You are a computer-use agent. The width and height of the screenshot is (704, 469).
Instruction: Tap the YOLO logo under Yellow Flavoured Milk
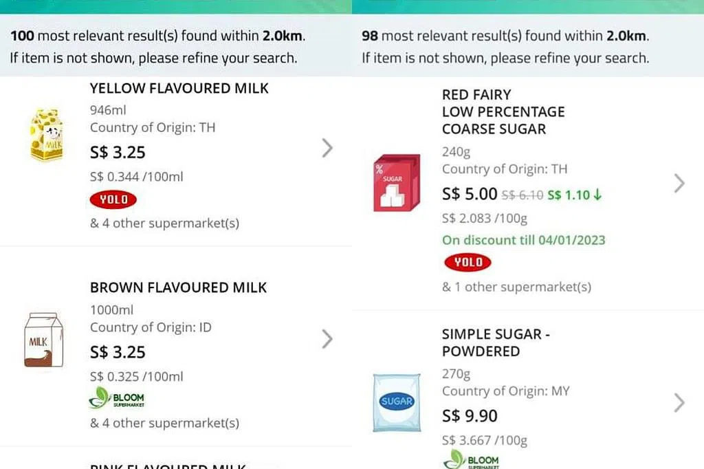(x=113, y=199)
